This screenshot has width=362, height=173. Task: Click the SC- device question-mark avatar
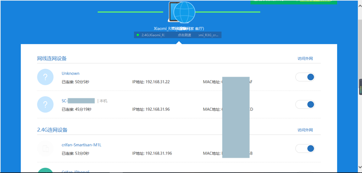coord(45,104)
